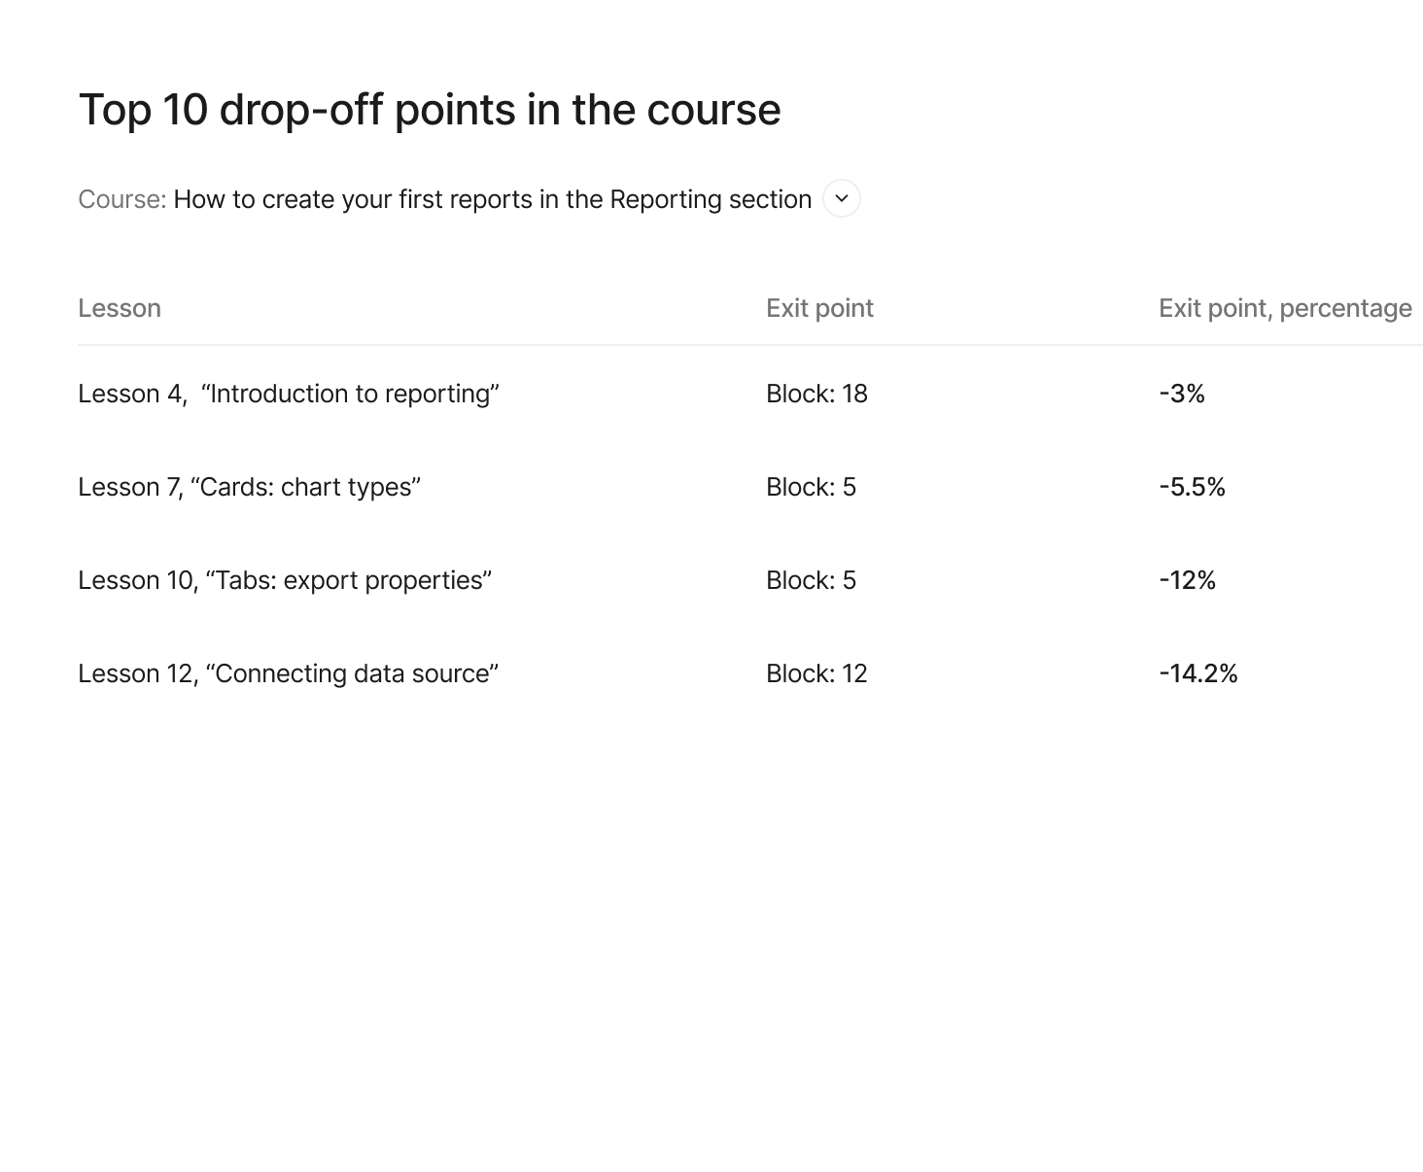Click the -3% percentage value
Viewport: 1423px width, 1172px height.
[1182, 394]
